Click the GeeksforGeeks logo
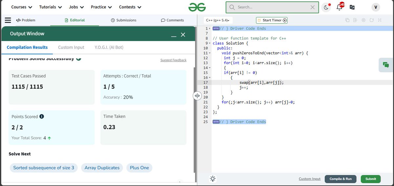Viewport: 394px width, 186px height. [197, 7]
